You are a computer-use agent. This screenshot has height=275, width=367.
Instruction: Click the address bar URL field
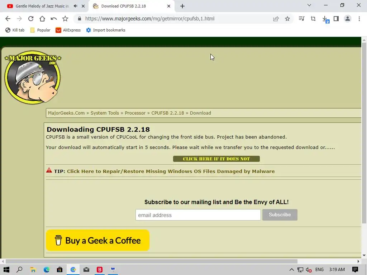pos(173,19)
